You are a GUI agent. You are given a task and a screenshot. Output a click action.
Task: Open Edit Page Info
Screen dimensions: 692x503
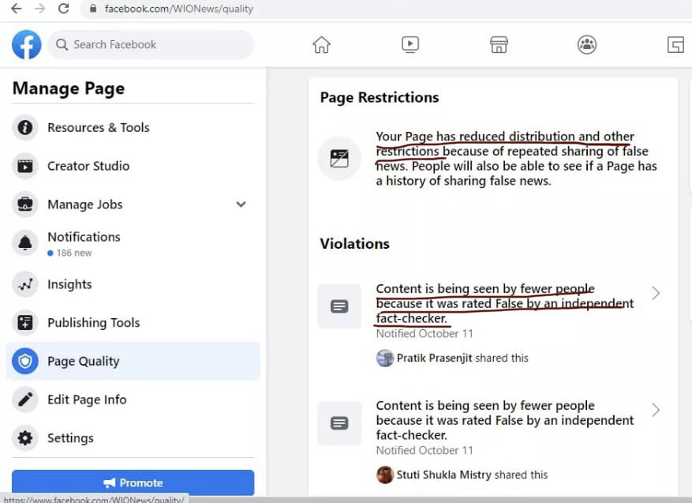coord(133,400)
